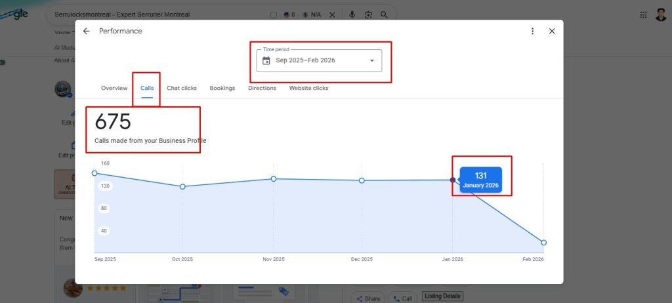Image resolution: width=672 pixels, height=303 pixels.
Task: Close the Performance dialog with the X
Action: pyautogui.click(x=552, y=31)
